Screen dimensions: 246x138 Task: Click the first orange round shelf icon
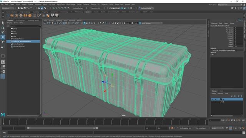[x=12, y=15]
